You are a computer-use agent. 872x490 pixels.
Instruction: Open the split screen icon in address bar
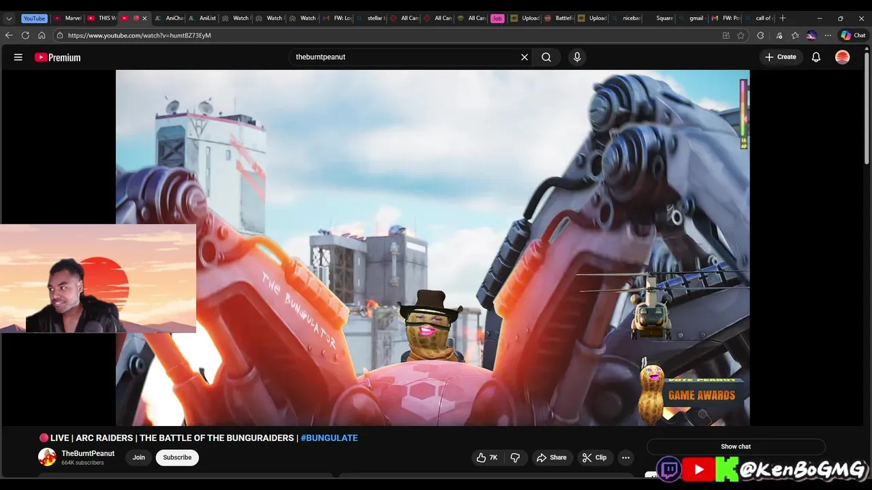[726, 35]
